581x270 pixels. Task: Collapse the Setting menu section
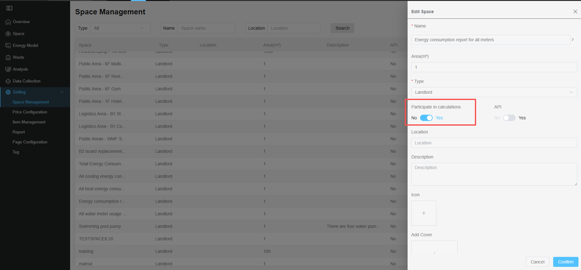click(62, 92)
